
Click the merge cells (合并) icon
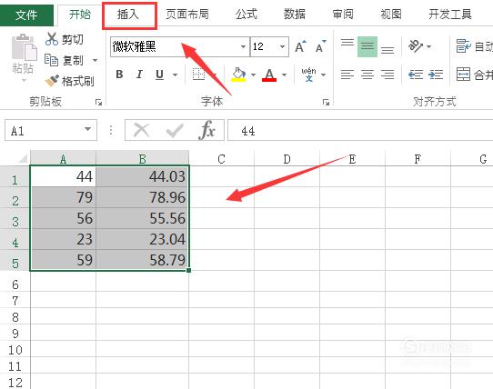pos(464,75)
